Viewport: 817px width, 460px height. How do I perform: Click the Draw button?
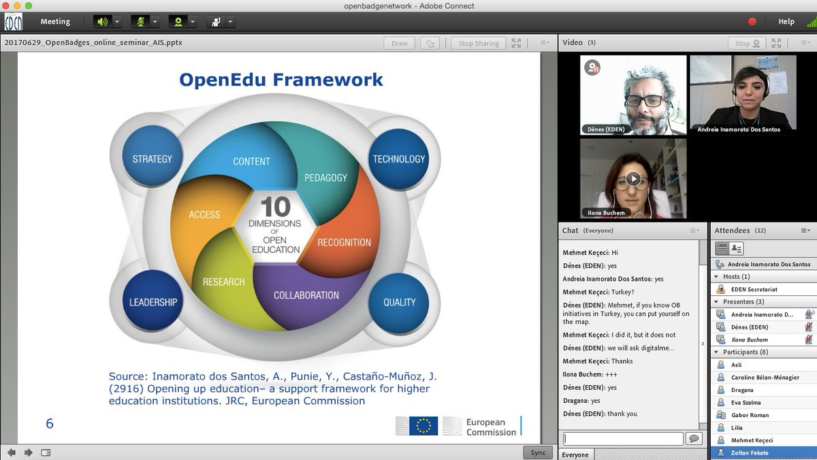[x=398, y=42]
